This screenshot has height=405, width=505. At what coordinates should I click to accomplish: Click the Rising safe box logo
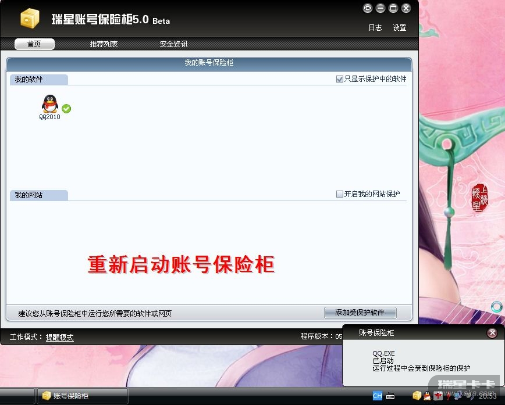[x=30, y=19]
